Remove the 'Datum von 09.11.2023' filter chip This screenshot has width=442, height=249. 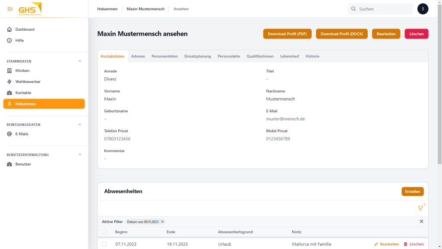[x=162, y=222]
